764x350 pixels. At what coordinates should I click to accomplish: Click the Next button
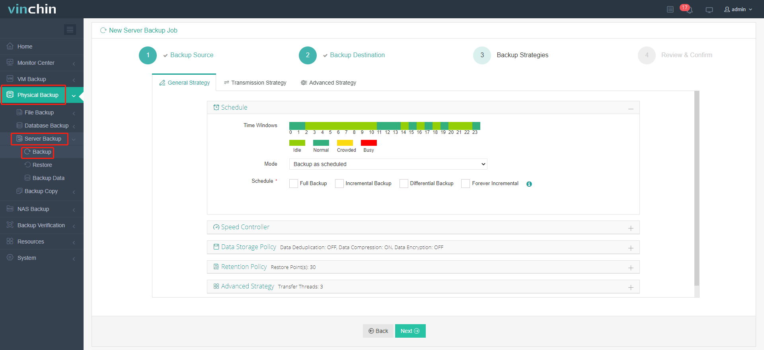[410, 331]
